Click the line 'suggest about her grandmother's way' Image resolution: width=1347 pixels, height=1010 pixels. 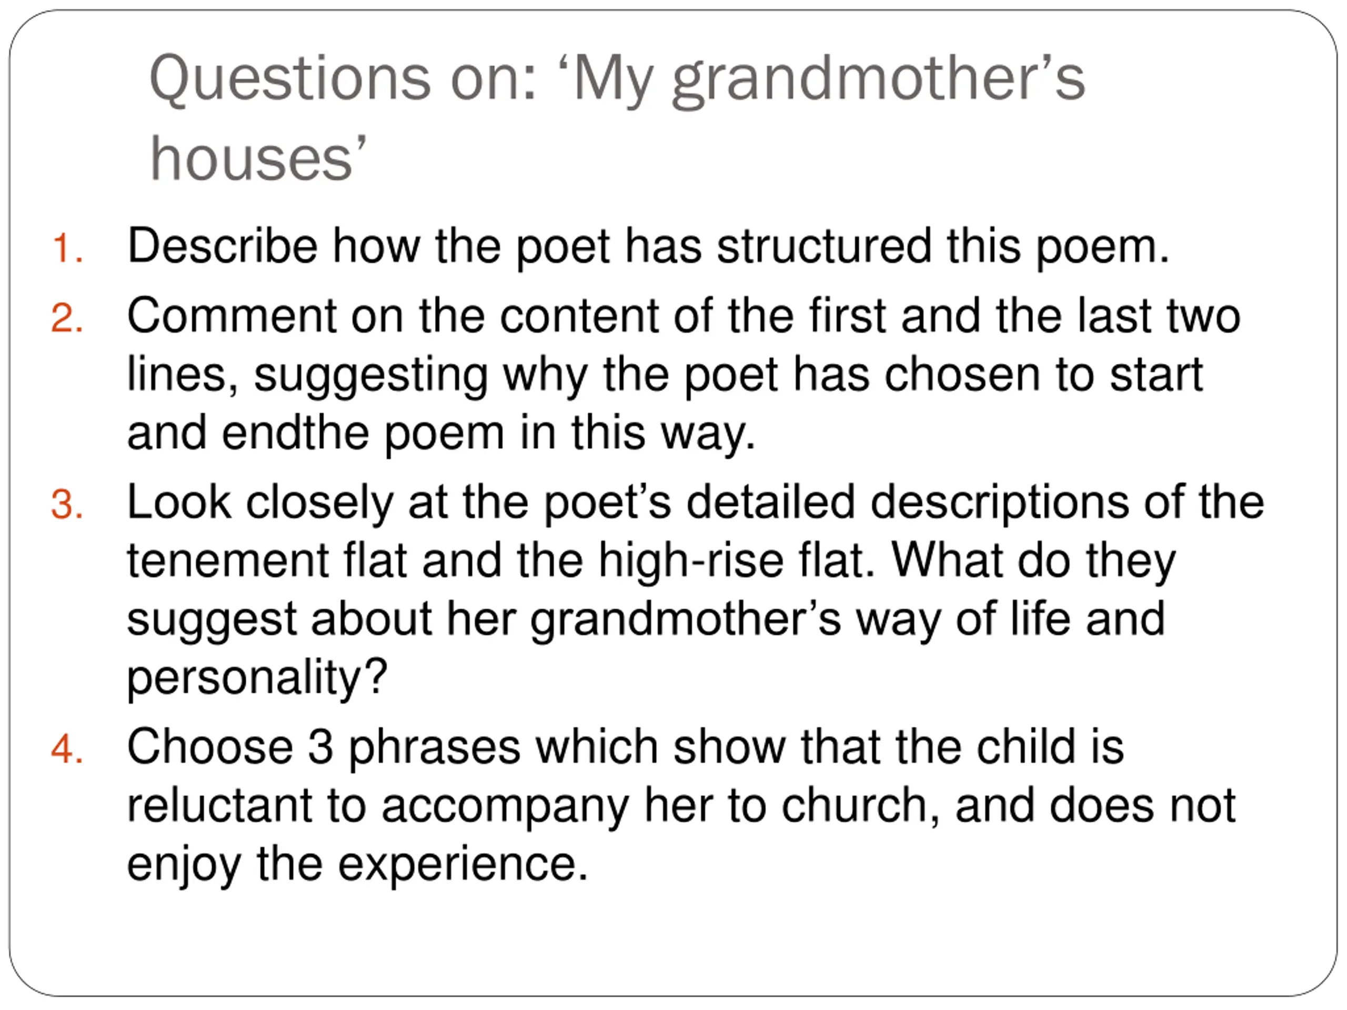click(x=646, y=620)
